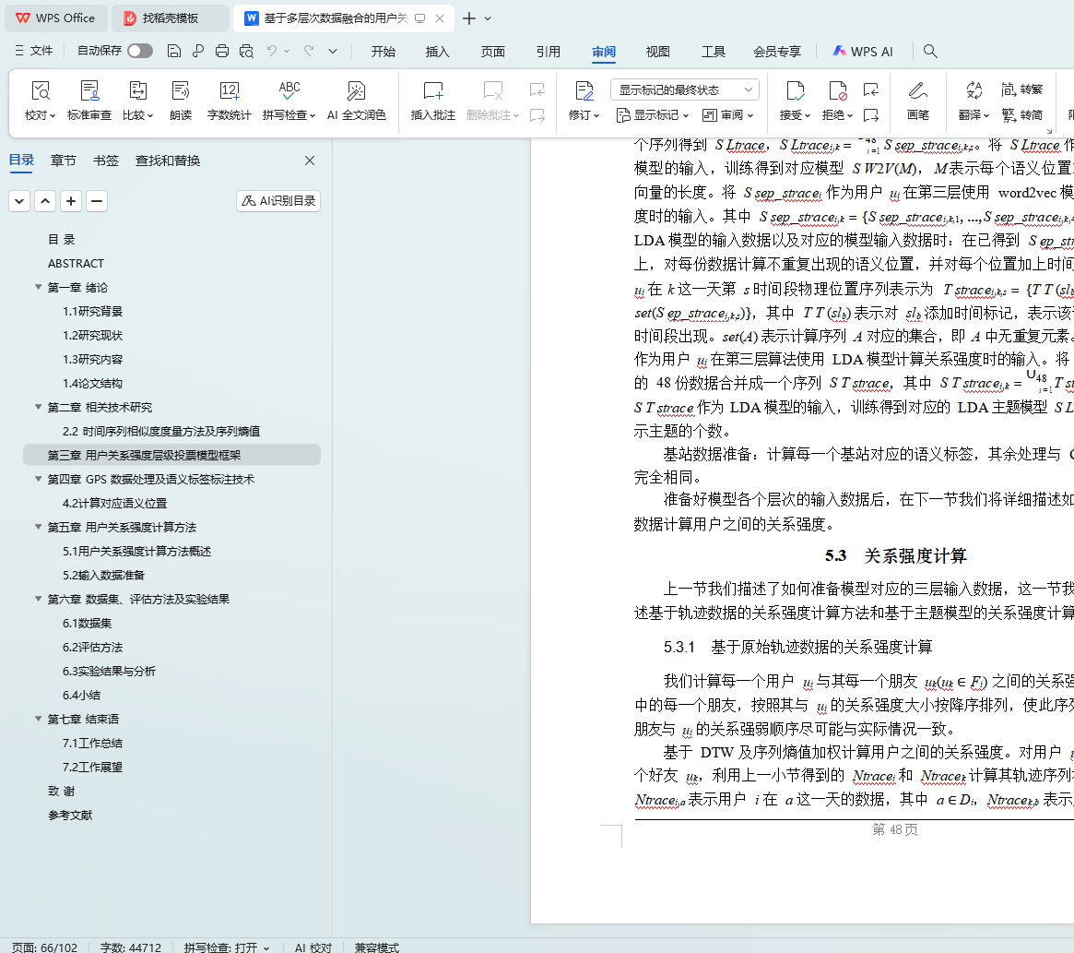This screenshot has height=953, width=1074.
Task: Collapse the 第六章 outline section
Action: 38,600
